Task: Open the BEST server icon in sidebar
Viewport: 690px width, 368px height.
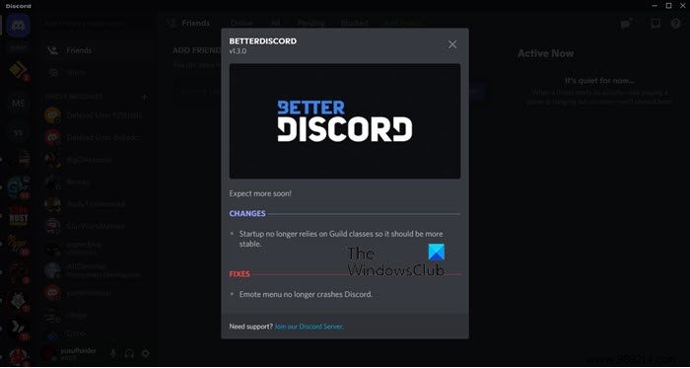Action: 18,217
